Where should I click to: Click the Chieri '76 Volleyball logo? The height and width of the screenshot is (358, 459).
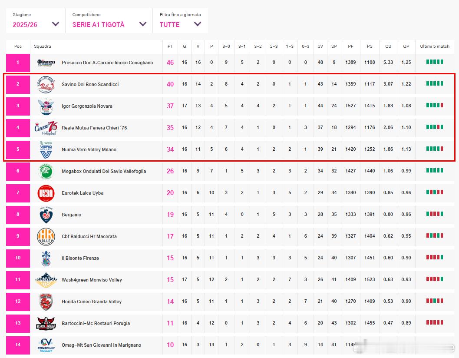[x=46, y=128]
